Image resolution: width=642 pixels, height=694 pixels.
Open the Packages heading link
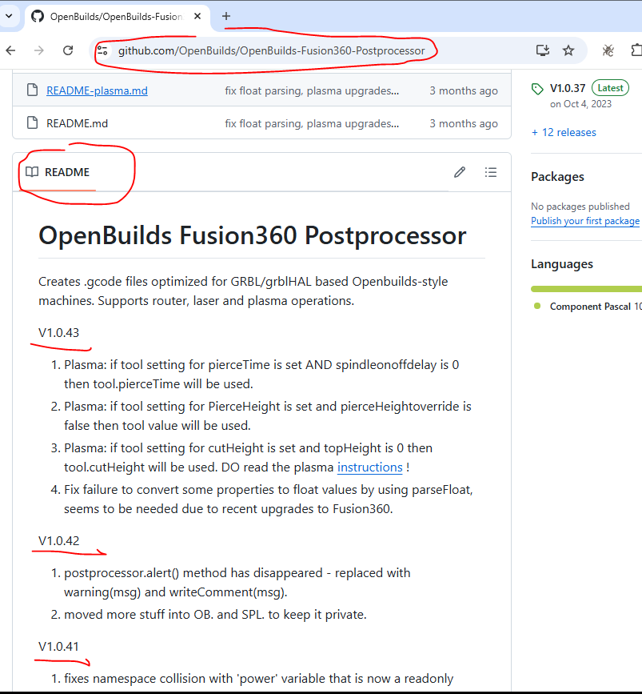557,177
